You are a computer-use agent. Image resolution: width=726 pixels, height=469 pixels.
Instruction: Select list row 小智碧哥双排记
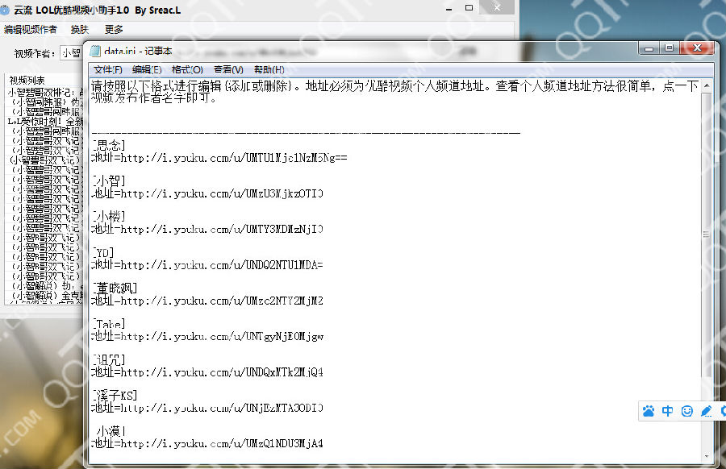point(45,92)
